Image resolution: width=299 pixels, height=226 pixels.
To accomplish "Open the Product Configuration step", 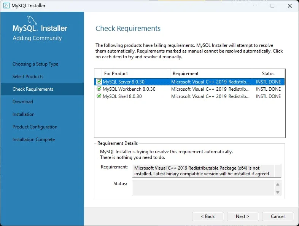I will click(35, 127).
